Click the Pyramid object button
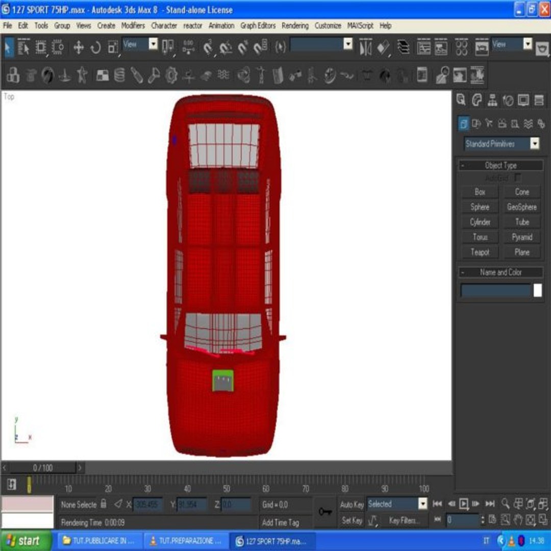Image resolution: width=551 pixels, height=551 pixels. coord(522,237)
